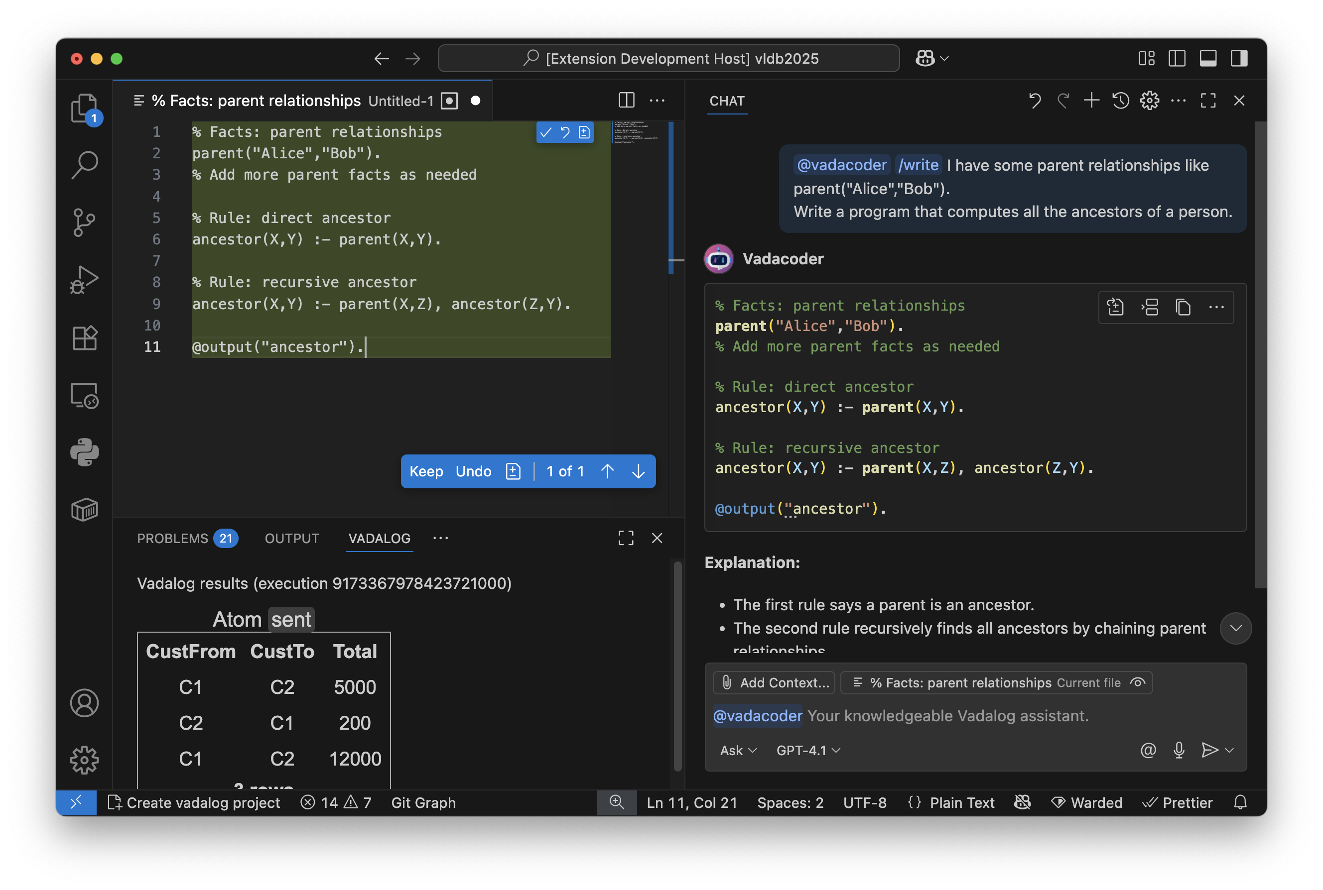
Task: Toggle diff view in Keep/Undo bar
Action: click(x=513, y=471)
